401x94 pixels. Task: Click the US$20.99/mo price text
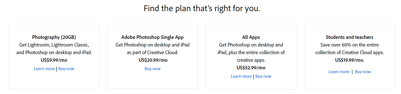coord(153,60)
